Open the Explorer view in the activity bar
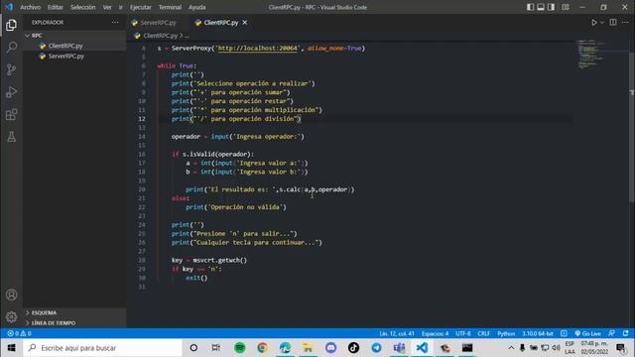 pyautogui.click(x=11, y=25)
